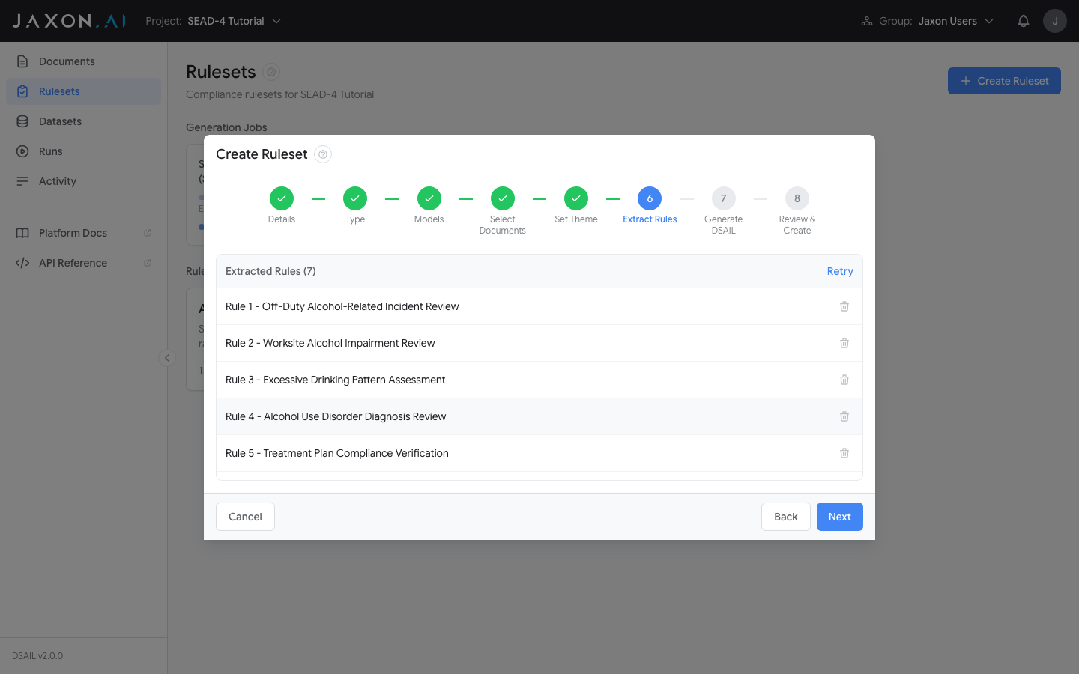Remove Rule 5 with the trash icon
Screen dimensions: 1079x674
pyautogui.click(x=844, y=453)
